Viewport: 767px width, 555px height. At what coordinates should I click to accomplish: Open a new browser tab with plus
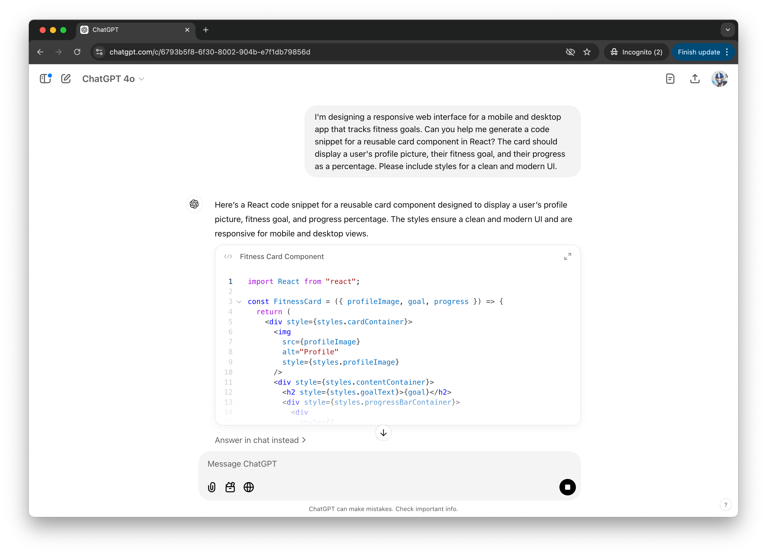[x=206, y=30]
